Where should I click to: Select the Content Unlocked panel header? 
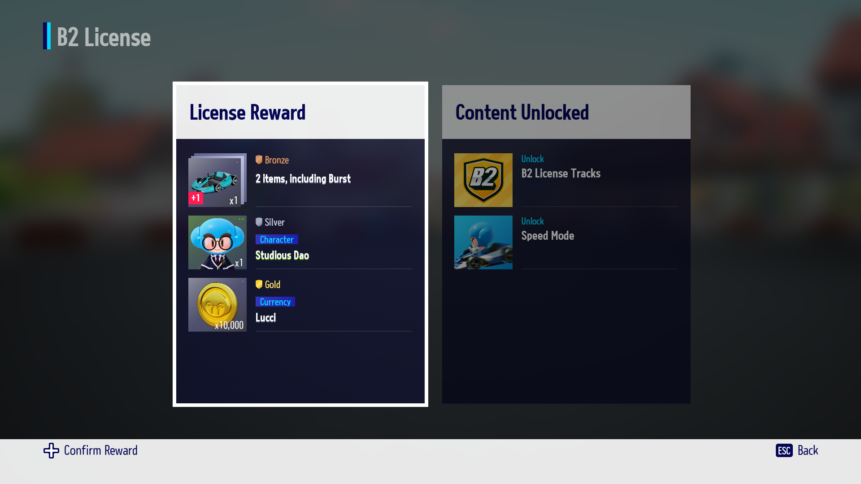click(566, 112)
